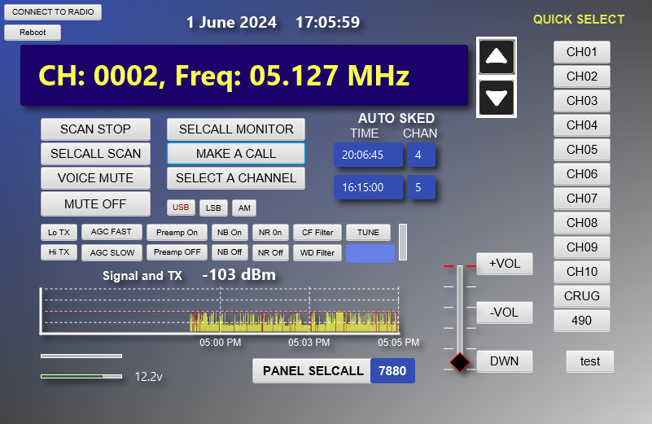Click the Reboot button

click(x=33, y=33)
